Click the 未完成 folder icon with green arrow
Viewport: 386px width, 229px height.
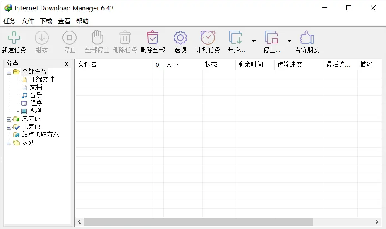point(17,119)
